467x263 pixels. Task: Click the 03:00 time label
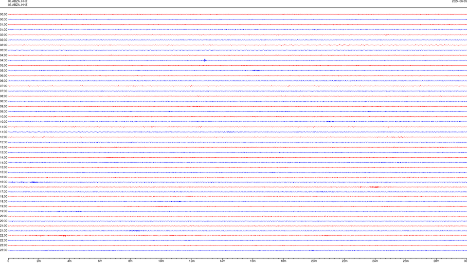tap(3, 45)
